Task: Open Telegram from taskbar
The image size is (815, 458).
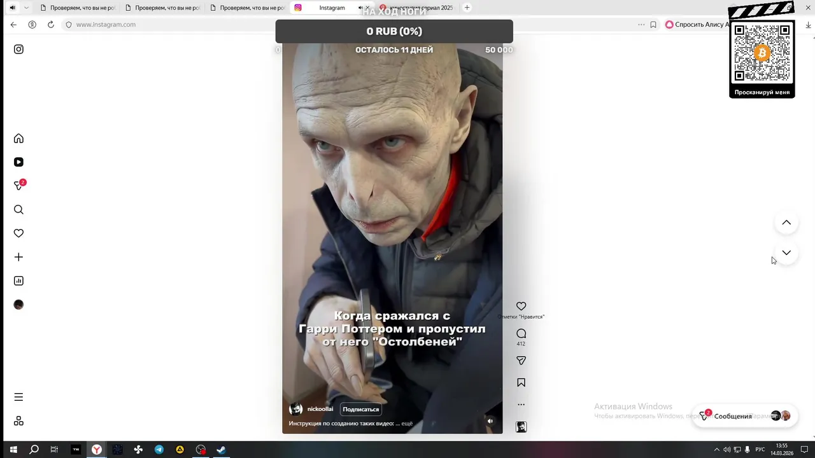Action: click(x=159, y=450)
